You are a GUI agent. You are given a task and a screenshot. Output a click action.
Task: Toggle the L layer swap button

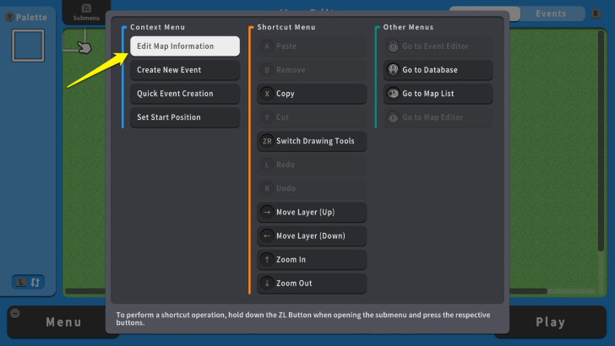pos(28,282)
